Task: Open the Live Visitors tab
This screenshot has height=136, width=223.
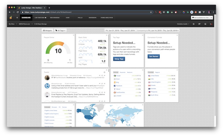Action: 40,18
